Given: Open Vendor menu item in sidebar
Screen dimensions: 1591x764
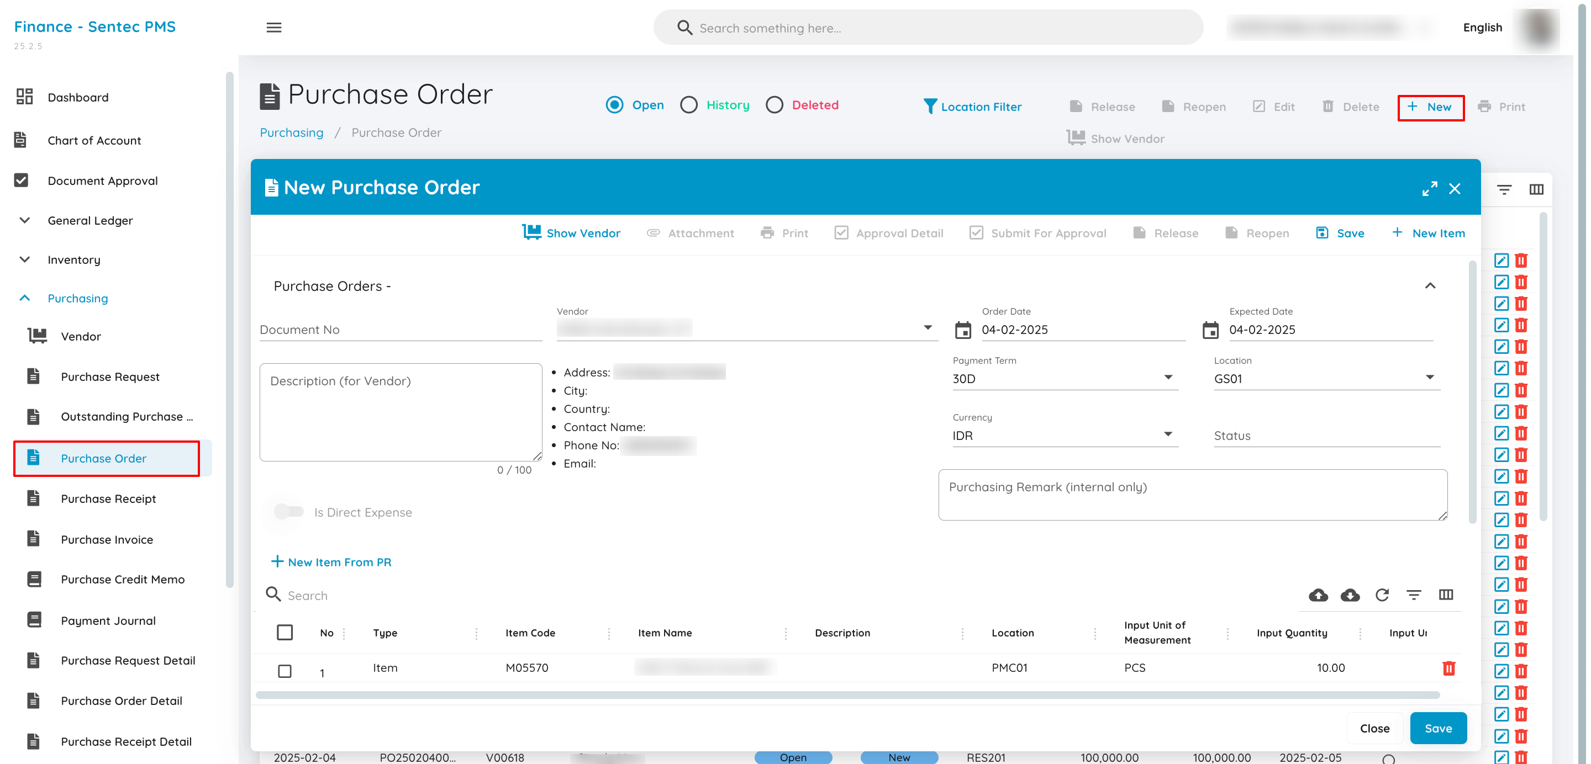Looking at the screenshot, I should pos(81,336).
